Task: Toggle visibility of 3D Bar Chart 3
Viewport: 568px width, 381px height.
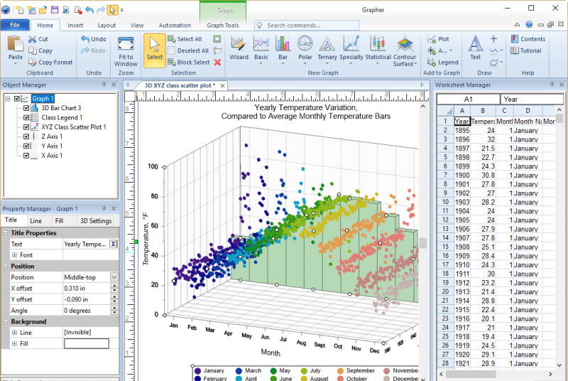Action: click(x=26, y=108)
